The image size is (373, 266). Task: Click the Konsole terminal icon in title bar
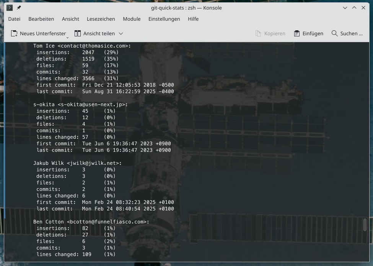click(x=10, y=8)
